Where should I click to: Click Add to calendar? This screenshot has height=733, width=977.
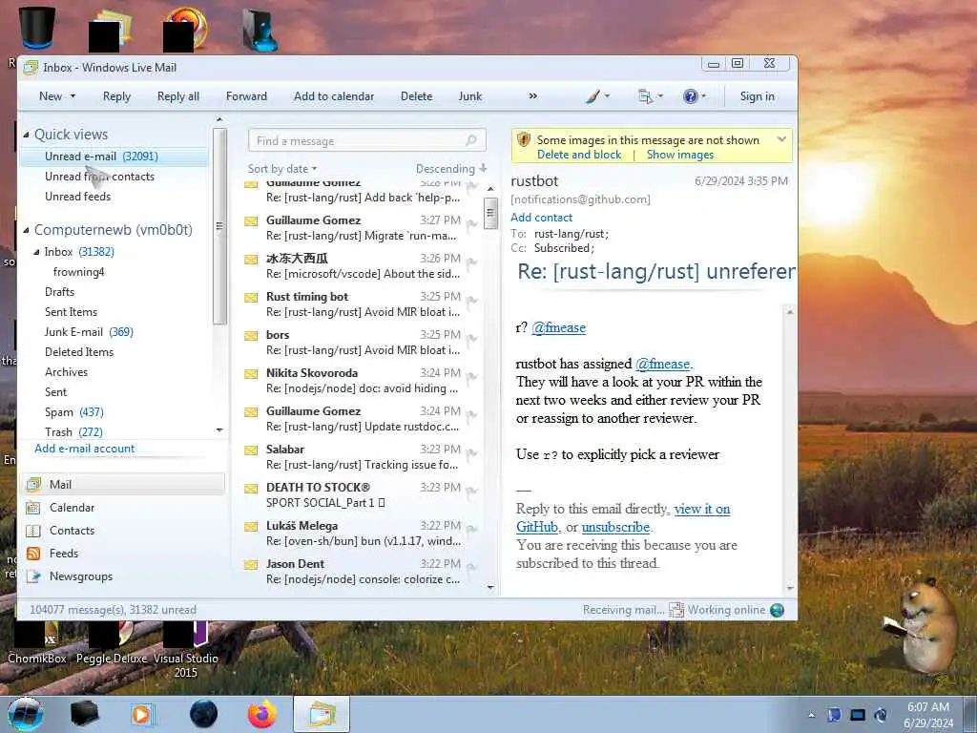point(334,96)
